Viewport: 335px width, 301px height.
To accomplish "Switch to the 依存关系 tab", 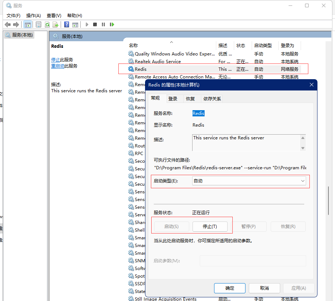I will point(212,99).
